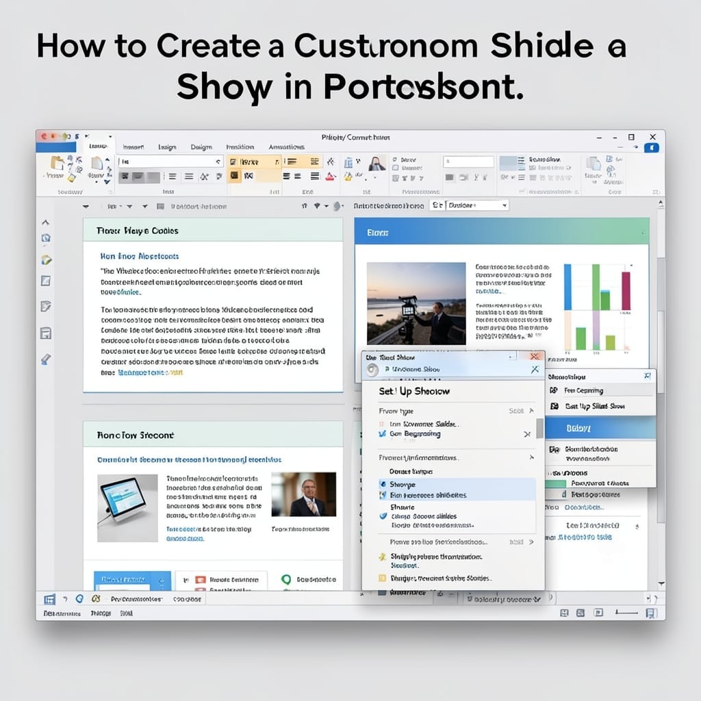
Task: Click the underlined link under tablet text
Action: point(185,539)
